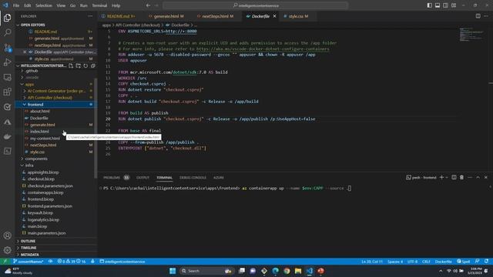Open the Azure view in activity bar
The image size is (493, 277).
point(7,122)
